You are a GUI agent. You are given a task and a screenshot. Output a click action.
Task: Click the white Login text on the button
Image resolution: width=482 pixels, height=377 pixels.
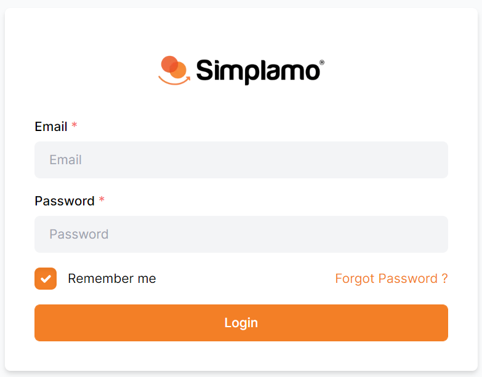[x=241, y=323]
